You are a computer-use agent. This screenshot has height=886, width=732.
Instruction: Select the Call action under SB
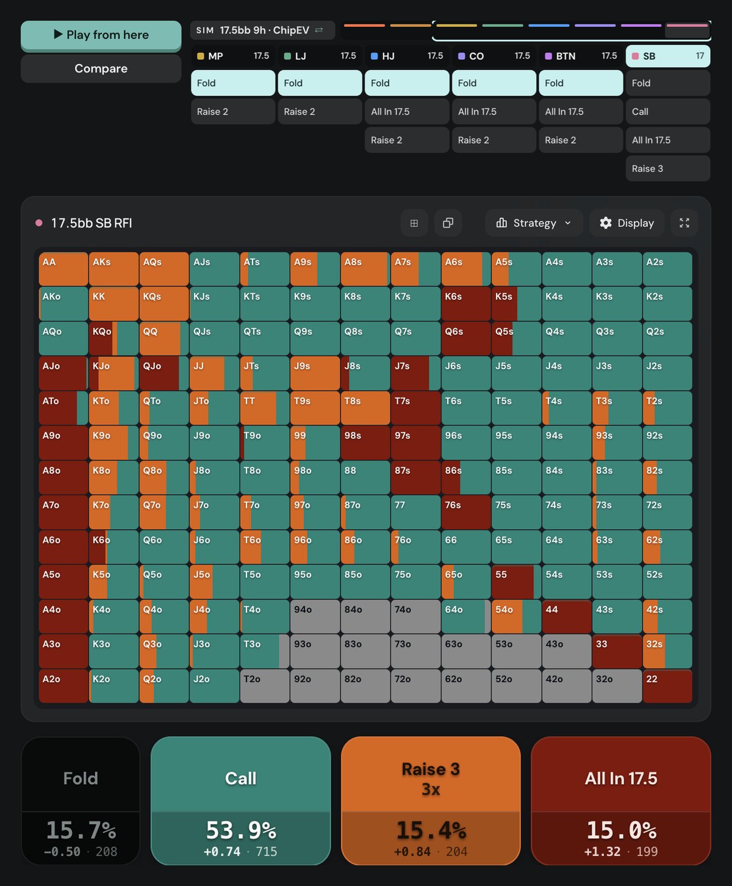[x=668, y=112]
